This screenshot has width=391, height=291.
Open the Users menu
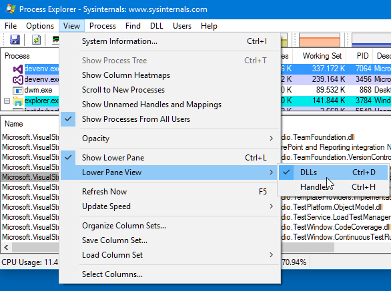tap(182, 26)
